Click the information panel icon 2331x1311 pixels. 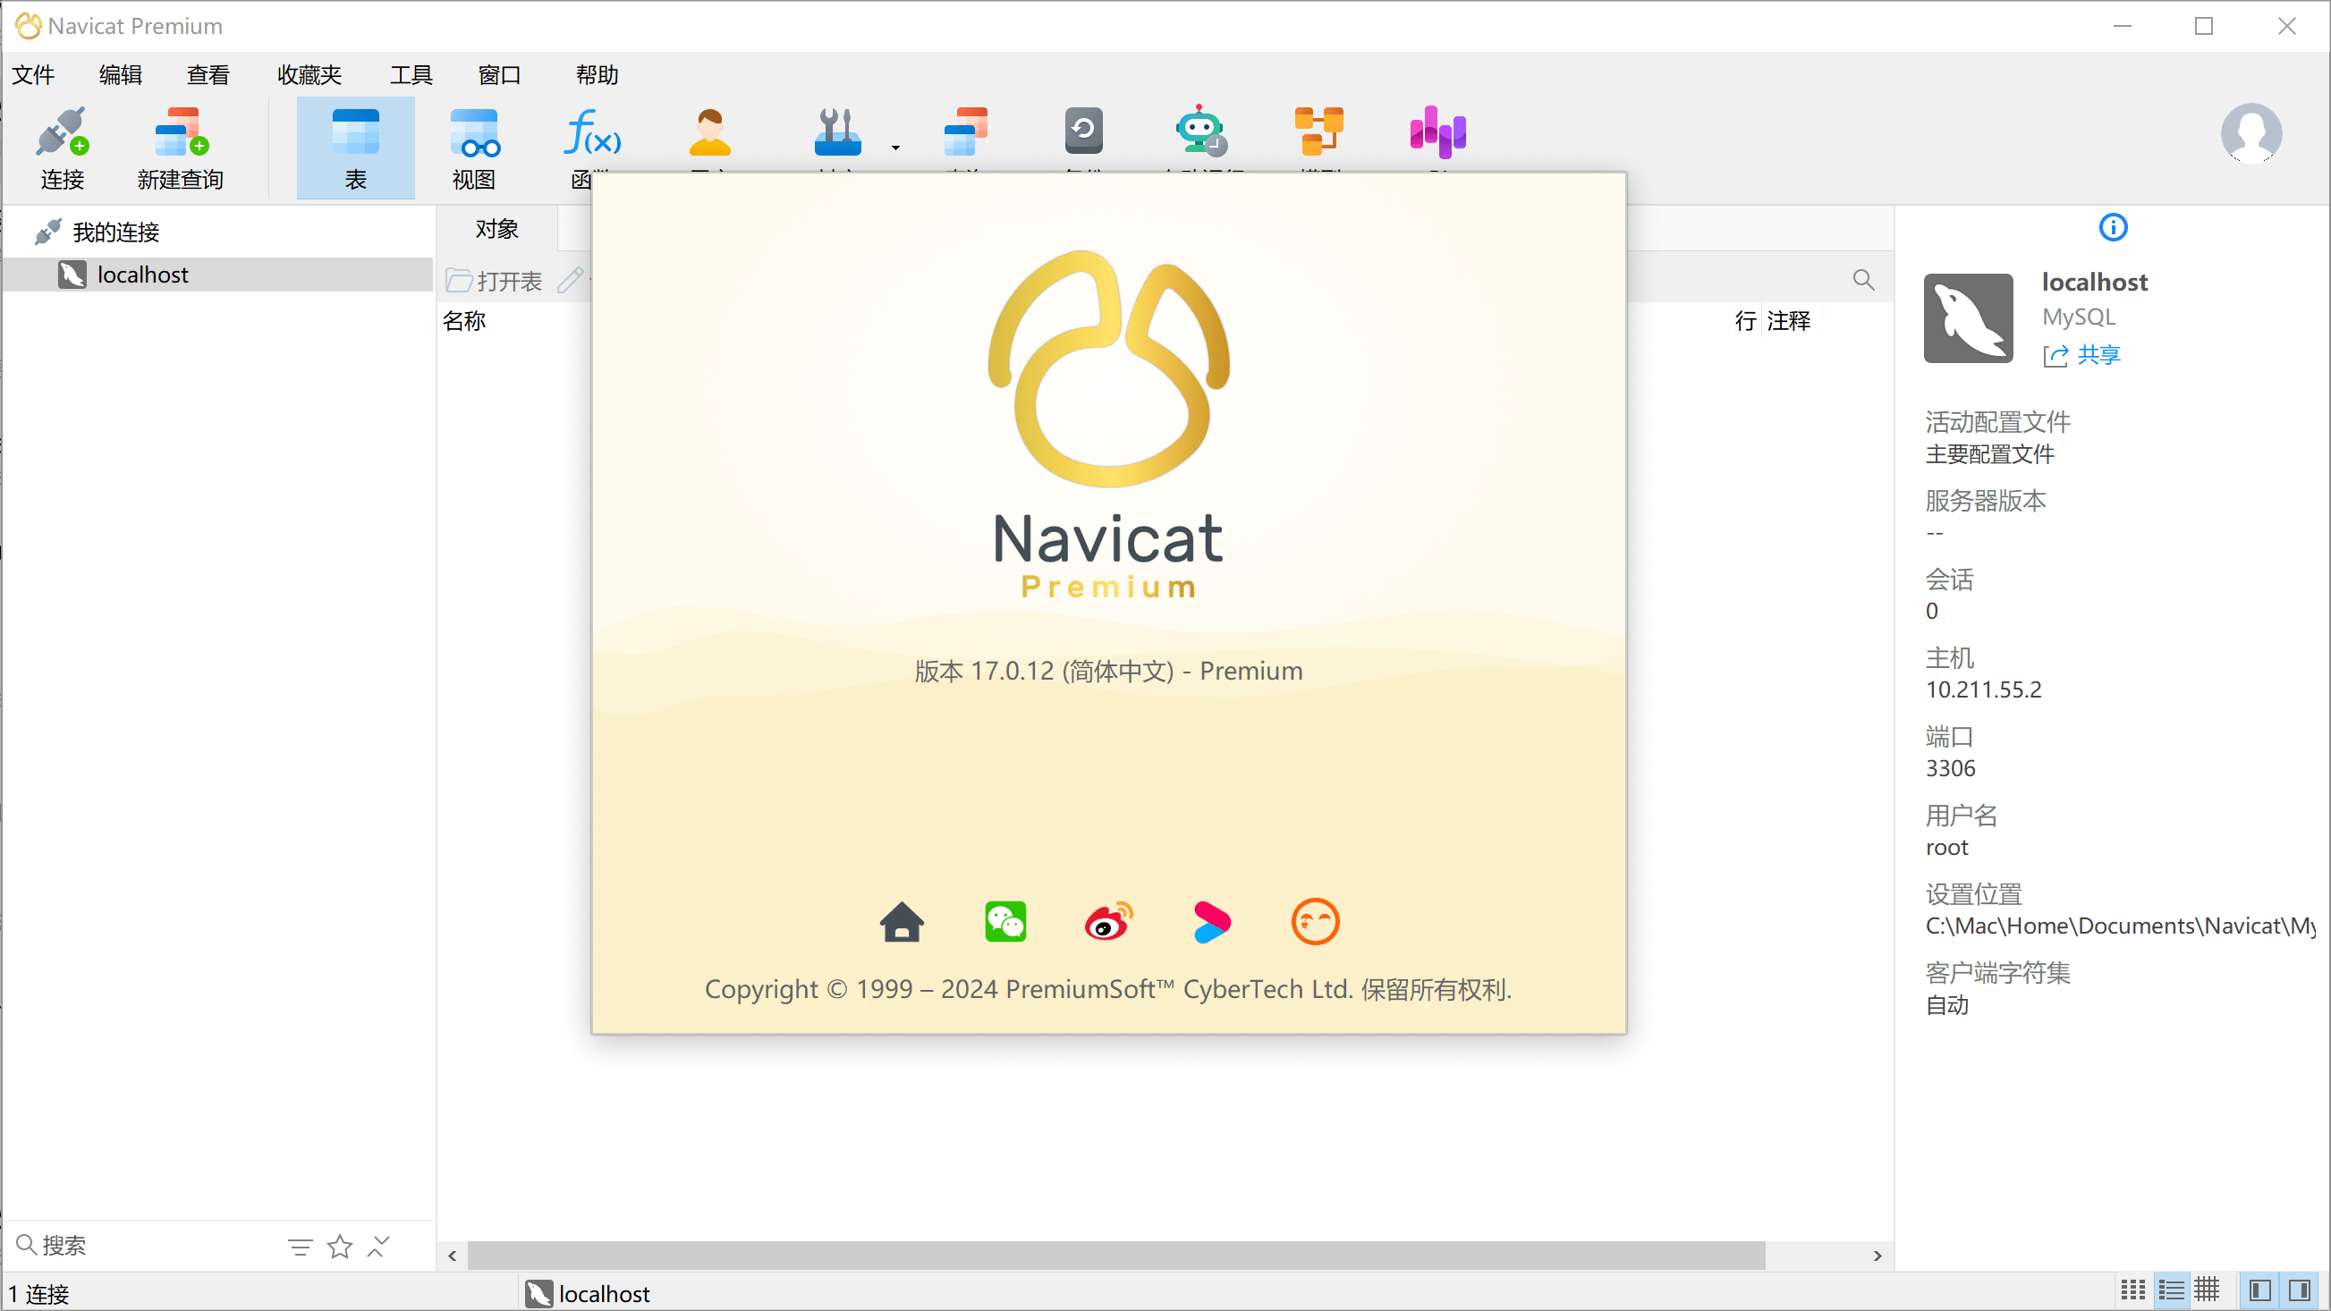tap(2113, 227)
